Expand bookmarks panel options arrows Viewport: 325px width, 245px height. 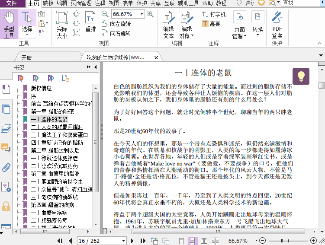click(x=89, y=67)
